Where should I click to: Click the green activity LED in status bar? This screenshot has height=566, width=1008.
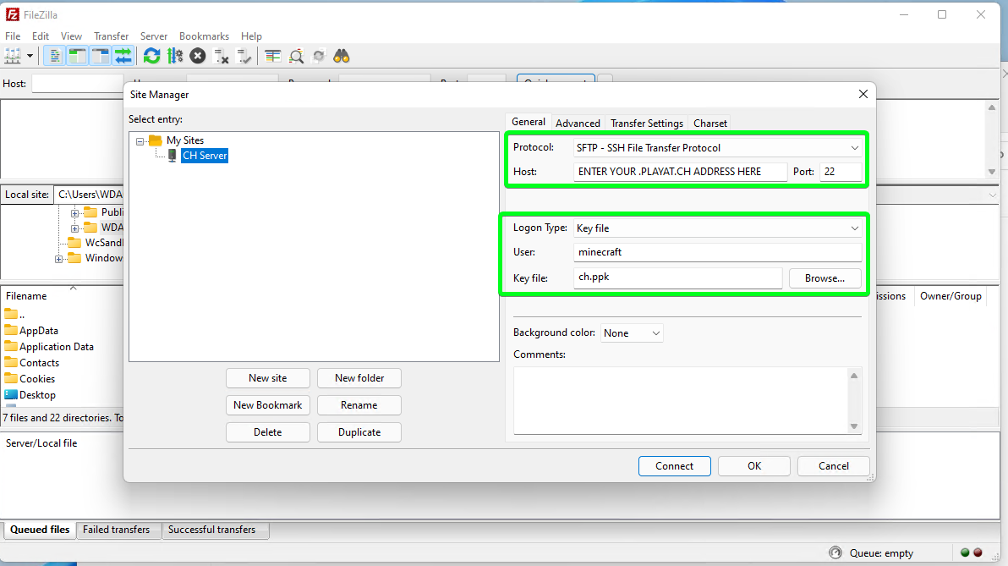coord(965,552)
